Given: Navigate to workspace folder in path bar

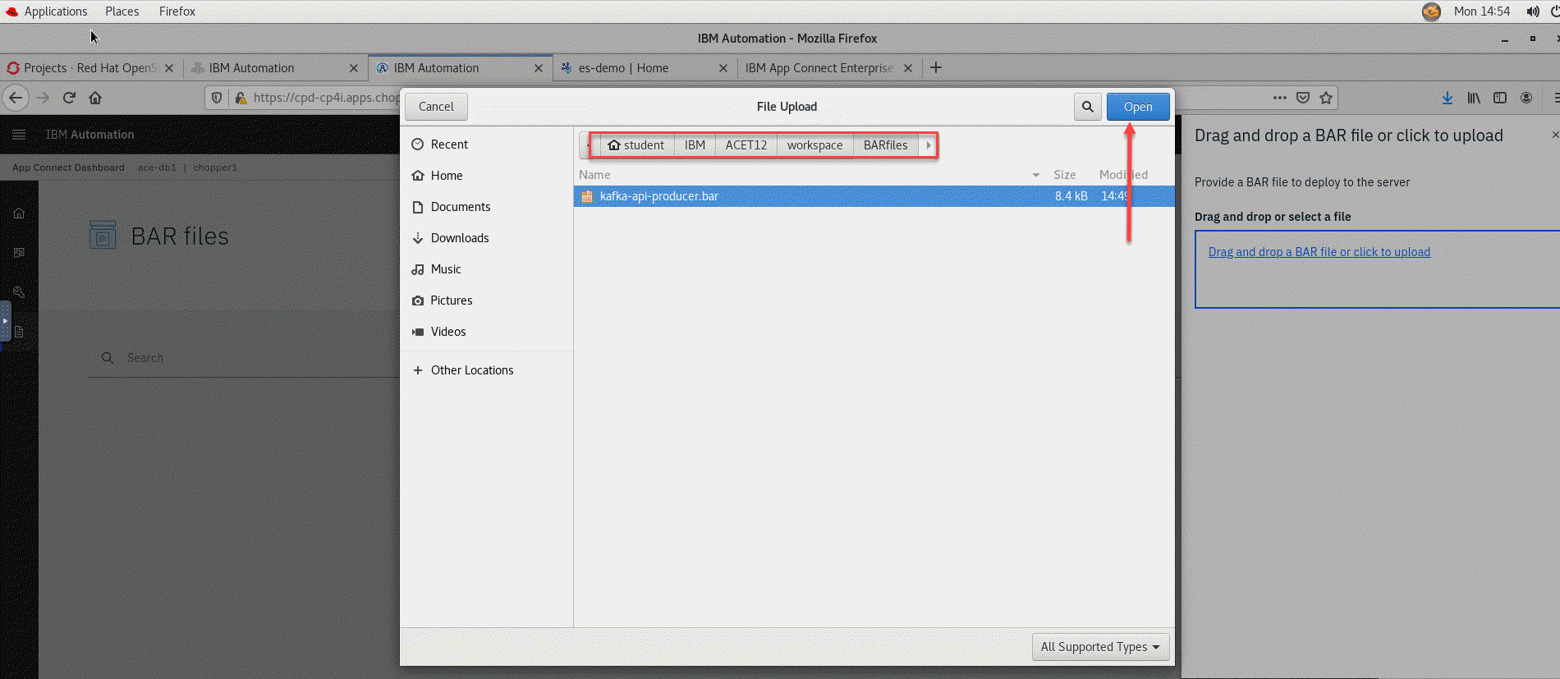Looking at the screenshot, I should pos(814,145).
